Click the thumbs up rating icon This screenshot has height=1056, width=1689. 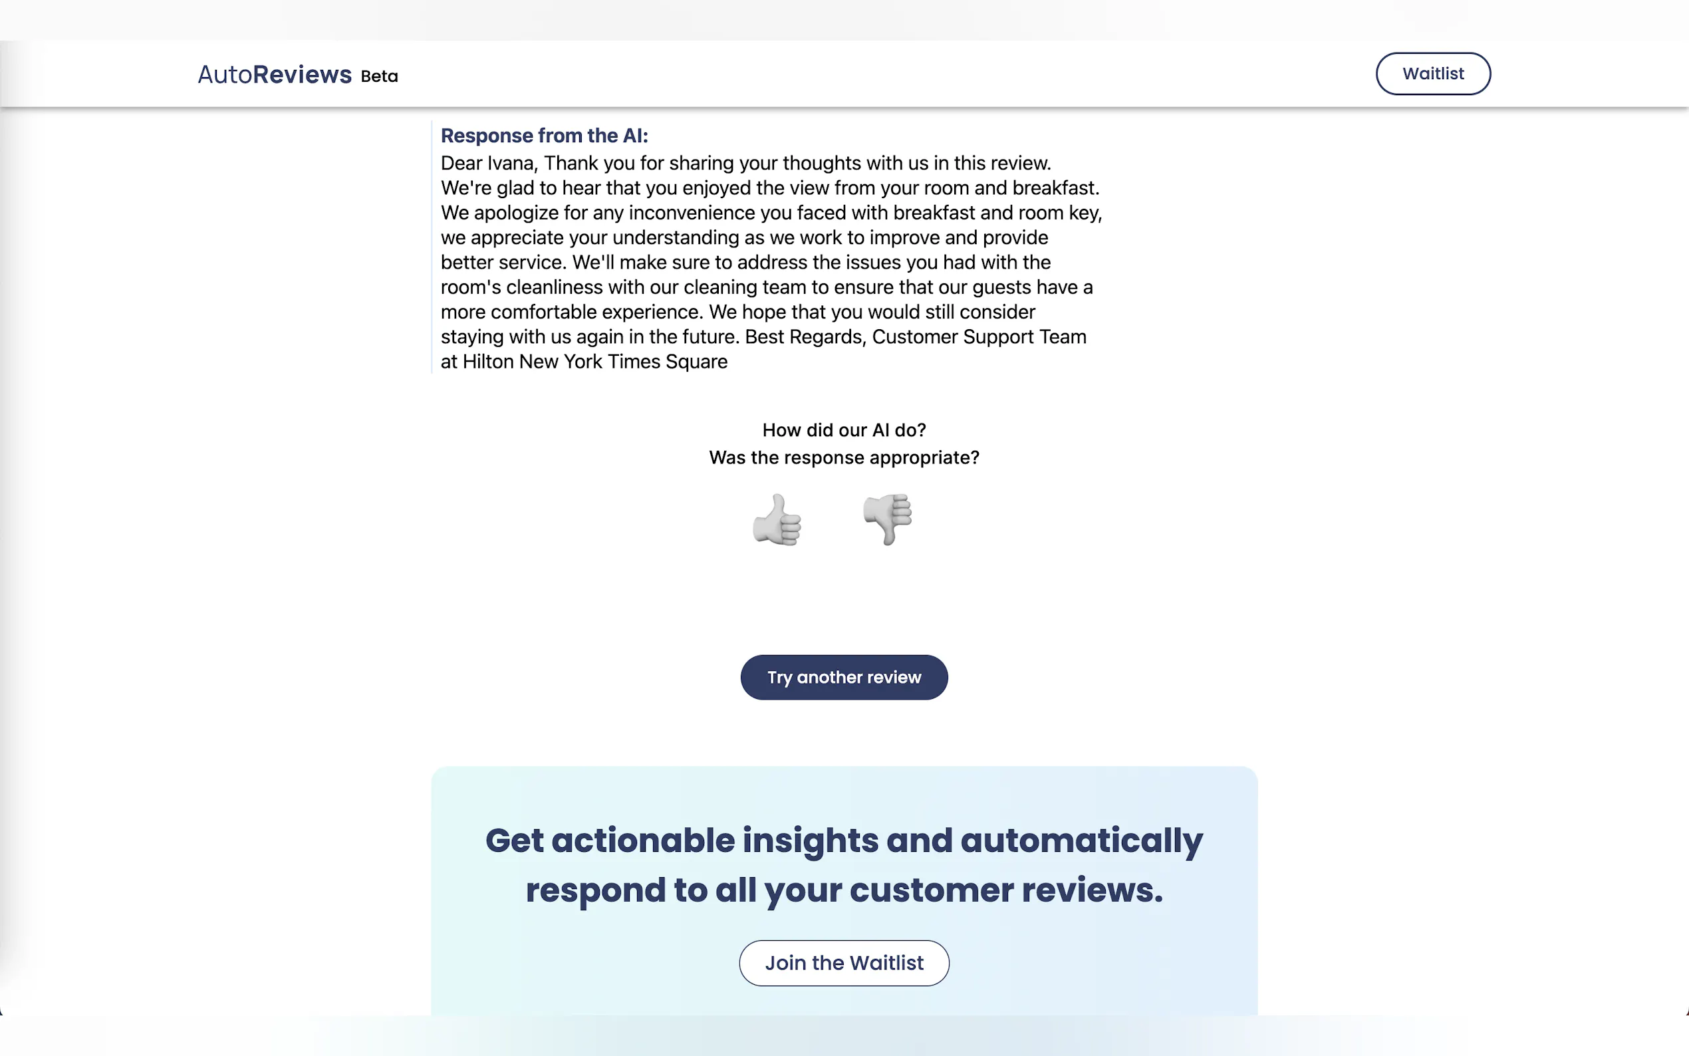[x=777, y=519]
